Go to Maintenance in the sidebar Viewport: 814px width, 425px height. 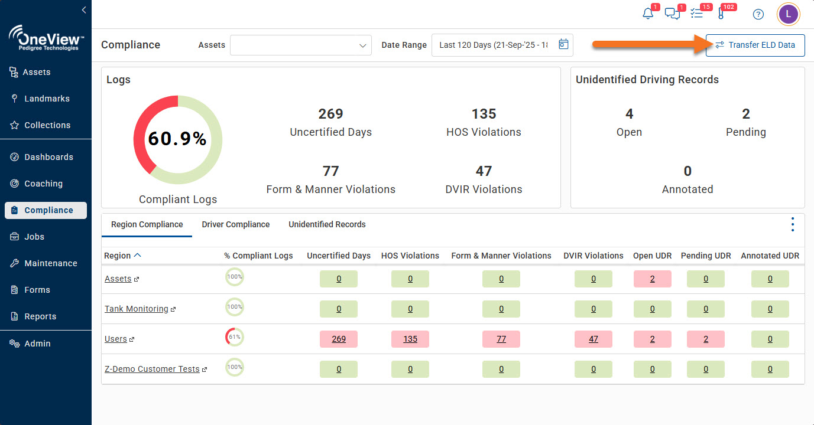click(50, 263)
